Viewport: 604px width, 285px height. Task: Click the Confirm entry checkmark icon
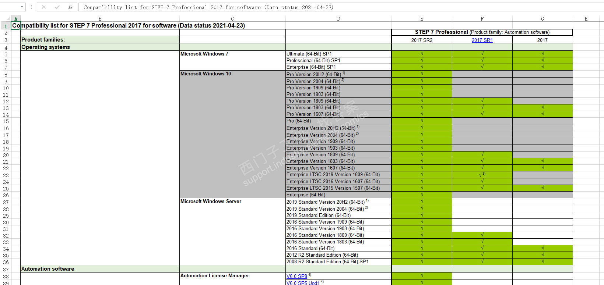57,7
